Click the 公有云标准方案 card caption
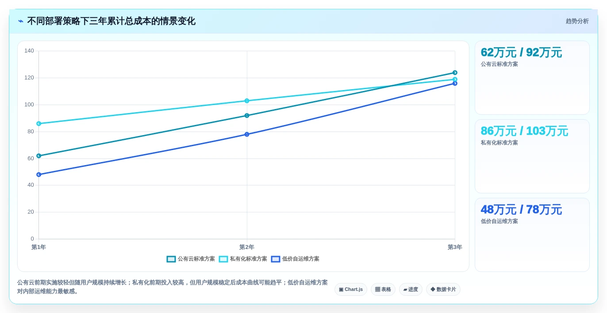Image resolution: width=607 pixels, height=313 pixels. [499, 64]
